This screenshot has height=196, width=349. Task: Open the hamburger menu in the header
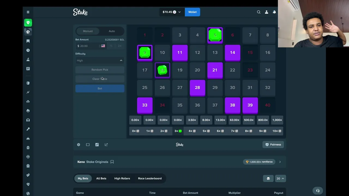tap(28, 12)
